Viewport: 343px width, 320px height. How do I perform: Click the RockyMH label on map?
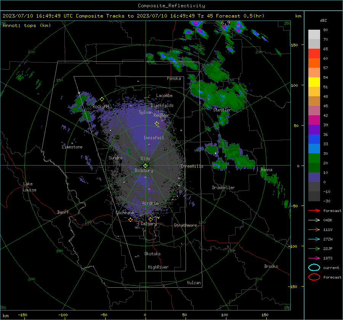click(x=101, y=107)
